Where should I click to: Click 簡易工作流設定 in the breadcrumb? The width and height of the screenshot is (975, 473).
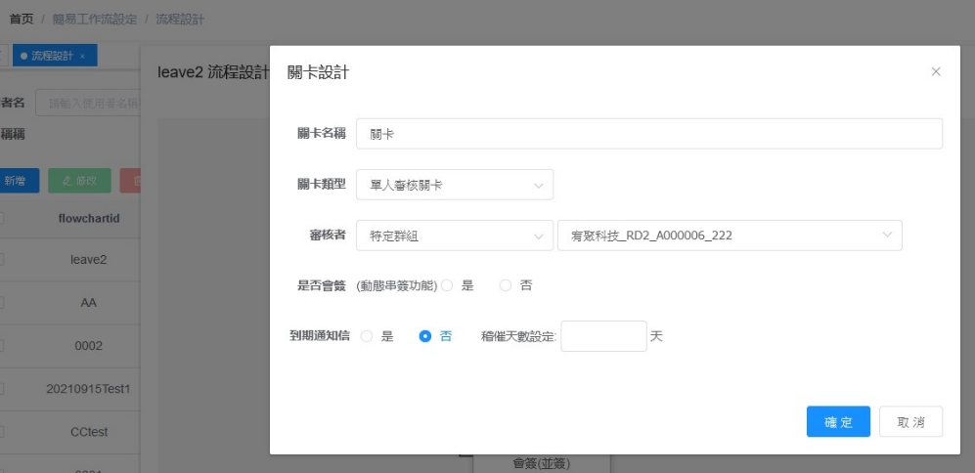94,20
